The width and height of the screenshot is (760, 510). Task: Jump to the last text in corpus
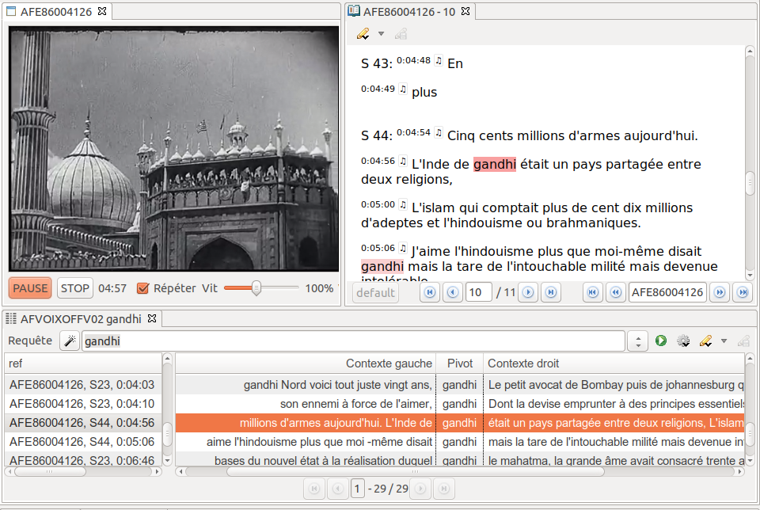click(742, 293)
